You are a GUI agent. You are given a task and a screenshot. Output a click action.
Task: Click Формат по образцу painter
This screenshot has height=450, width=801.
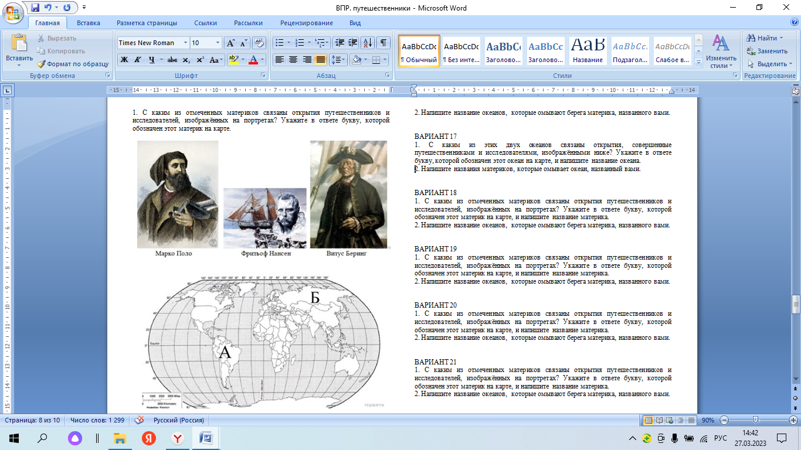[x=73, y=64]
